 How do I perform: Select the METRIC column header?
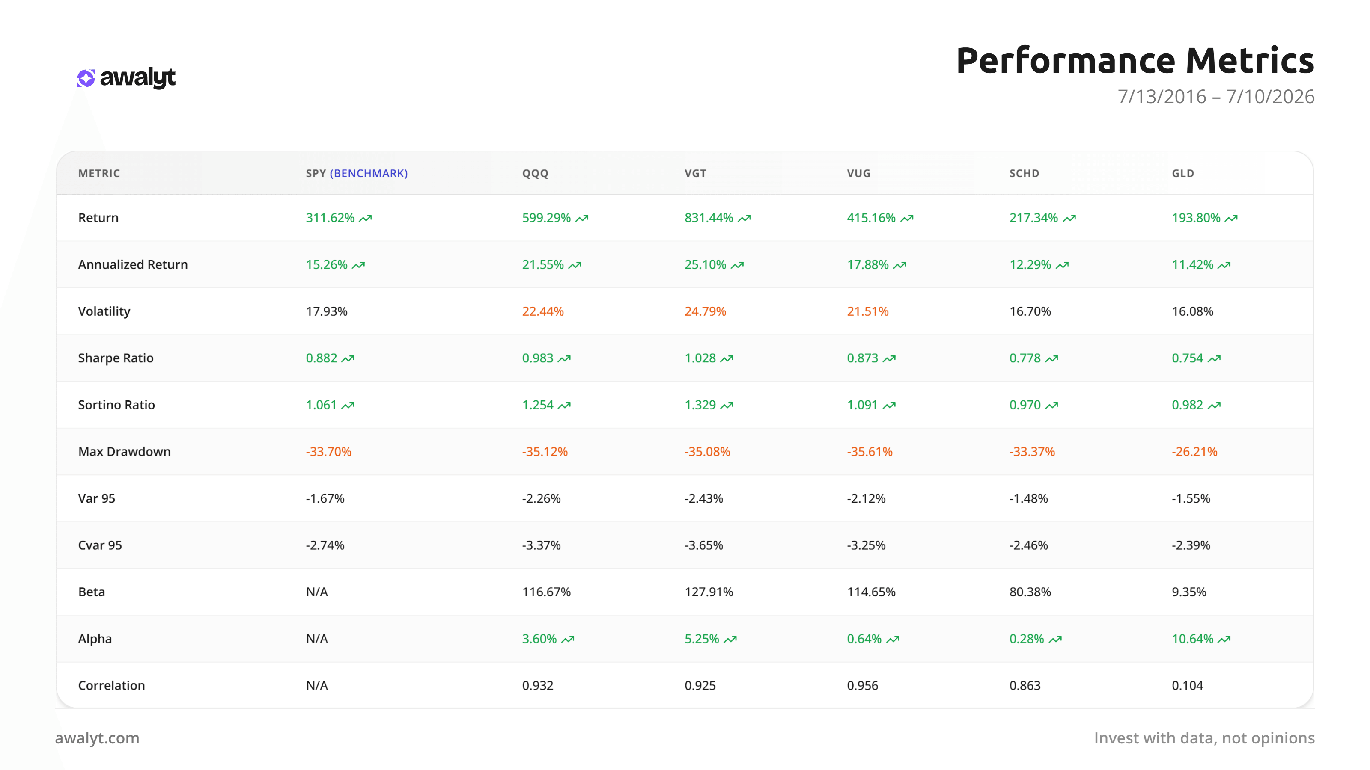[x=99, y=173]
